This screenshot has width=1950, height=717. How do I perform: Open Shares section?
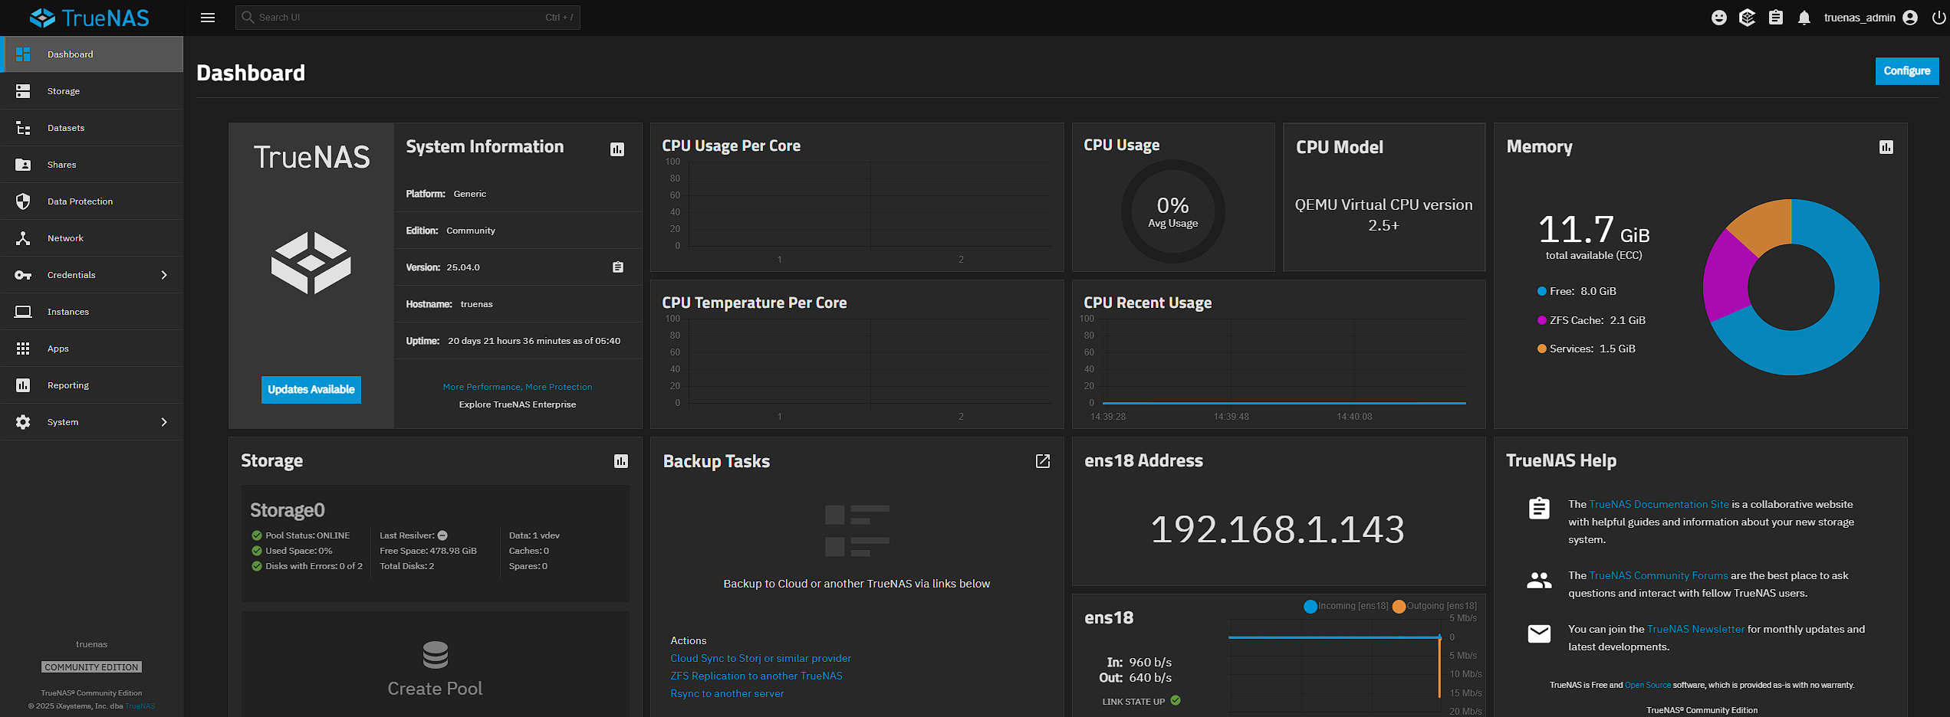[92, 165]
